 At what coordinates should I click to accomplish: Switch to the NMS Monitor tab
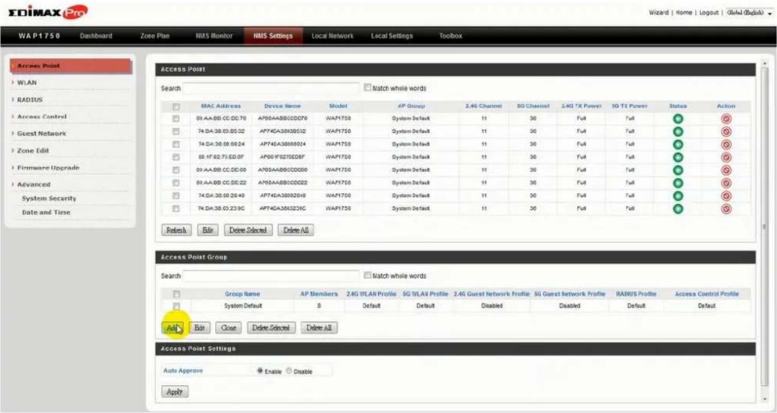[x=214, y=36]
